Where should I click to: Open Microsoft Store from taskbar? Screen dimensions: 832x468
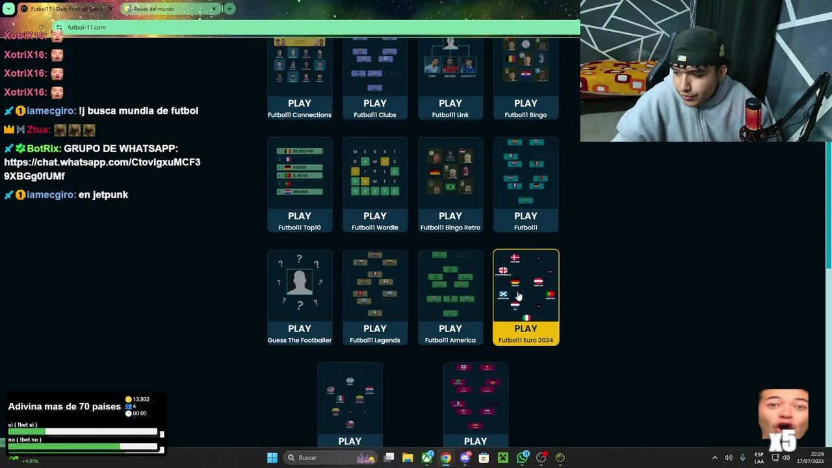[484, 458]
